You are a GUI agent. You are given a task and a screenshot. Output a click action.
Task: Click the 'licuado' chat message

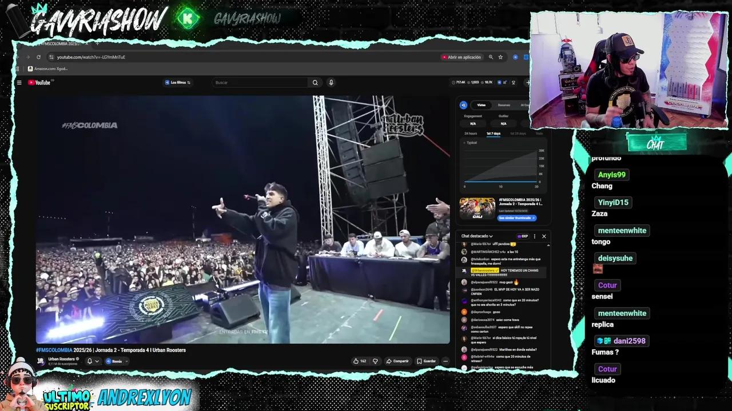(603, 380)
